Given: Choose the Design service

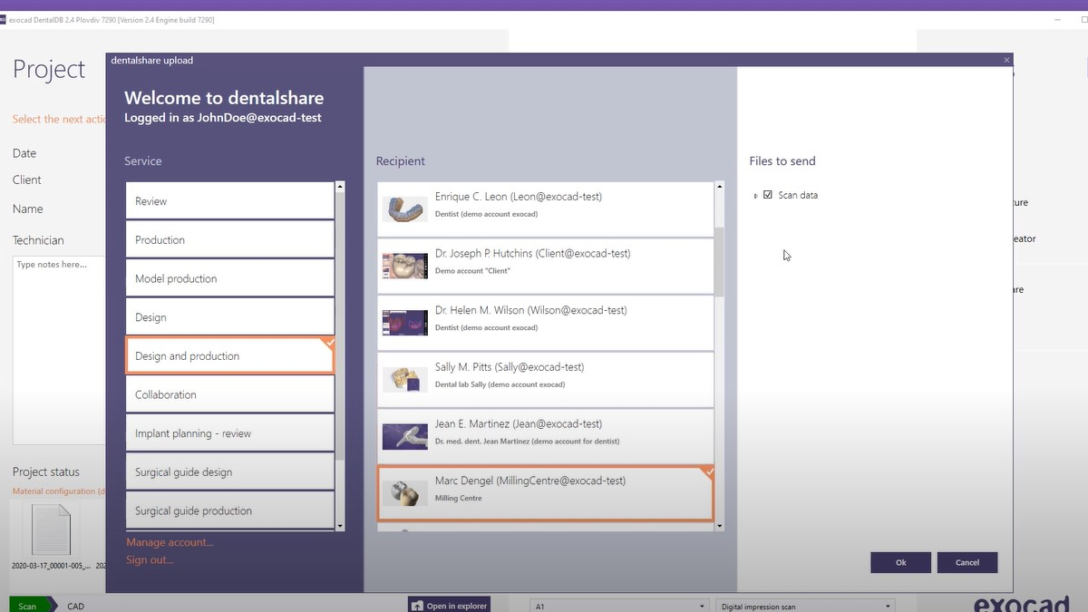Looking at the screenshot, I should (x=229, y=317).
